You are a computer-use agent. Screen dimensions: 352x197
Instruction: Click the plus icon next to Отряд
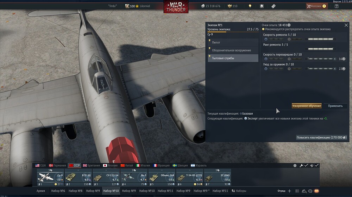[x=290, y=191]
